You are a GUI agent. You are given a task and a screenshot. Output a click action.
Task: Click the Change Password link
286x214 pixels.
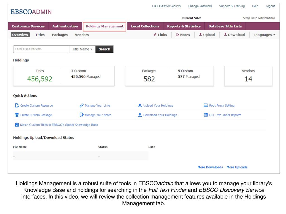pos(200,6)
